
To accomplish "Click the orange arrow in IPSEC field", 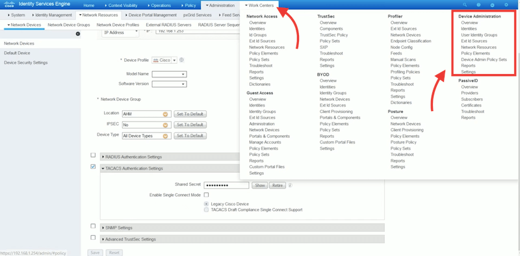I will (x=165, y=125).
